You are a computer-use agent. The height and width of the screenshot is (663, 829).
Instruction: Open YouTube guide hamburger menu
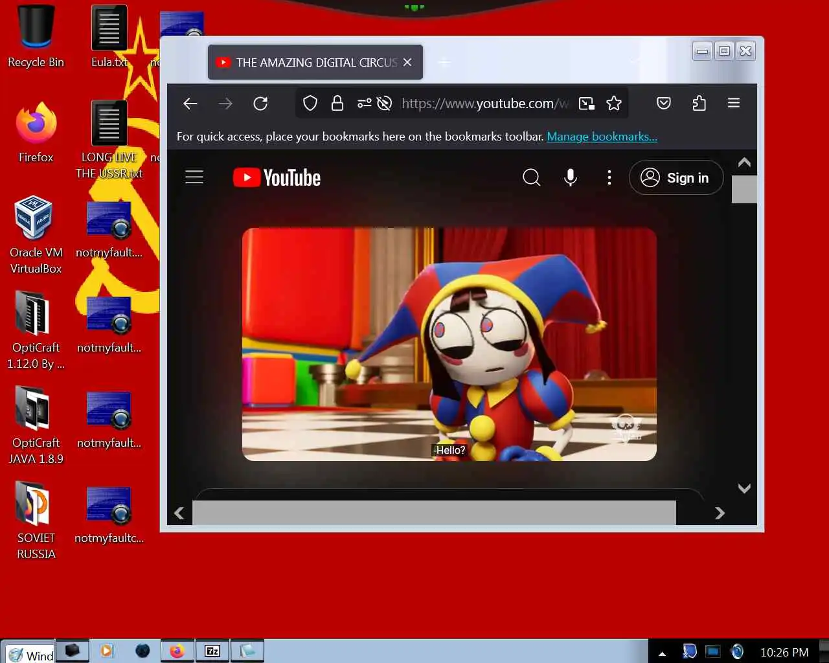pos(194,177)
